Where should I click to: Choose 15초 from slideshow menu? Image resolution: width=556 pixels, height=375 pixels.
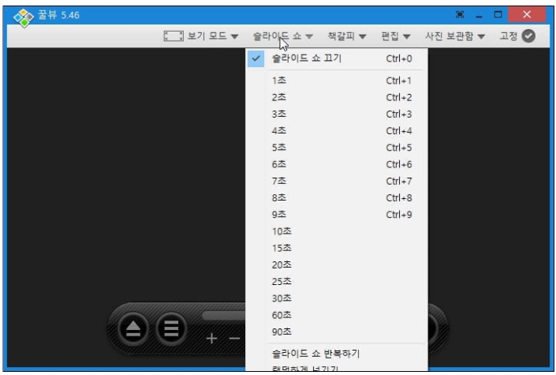point(337,248)
